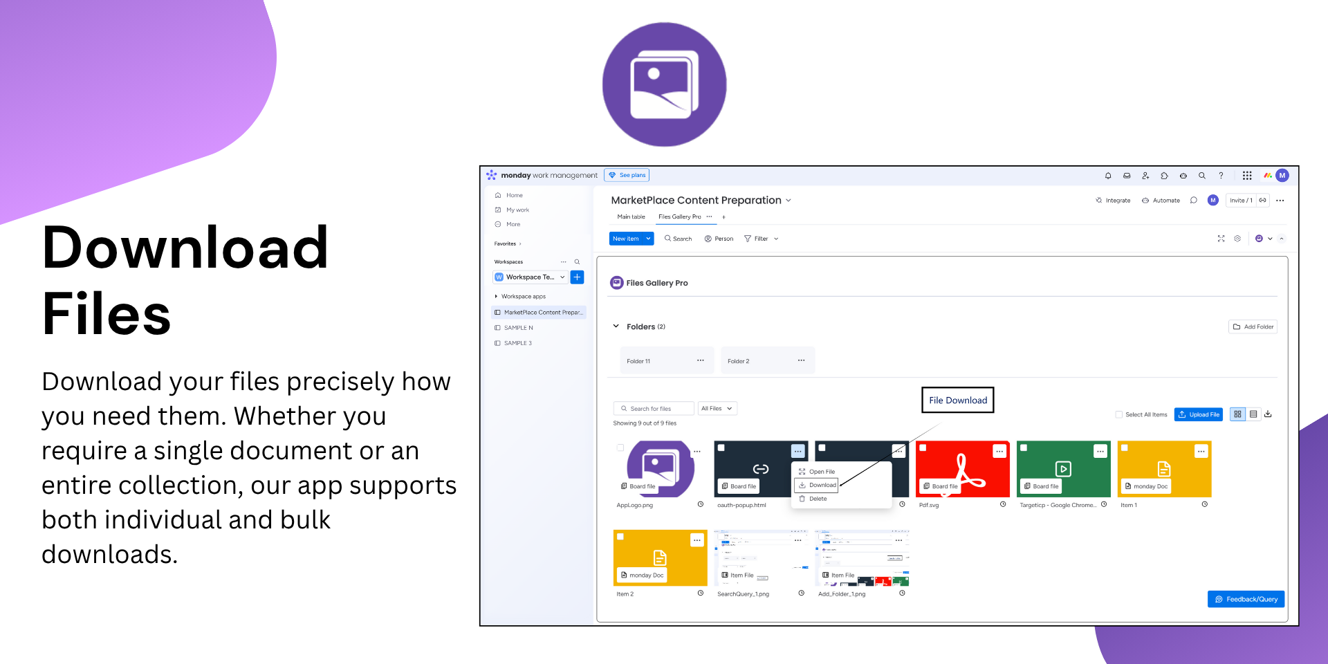Click the notifications bell icon

point(1108,176)
